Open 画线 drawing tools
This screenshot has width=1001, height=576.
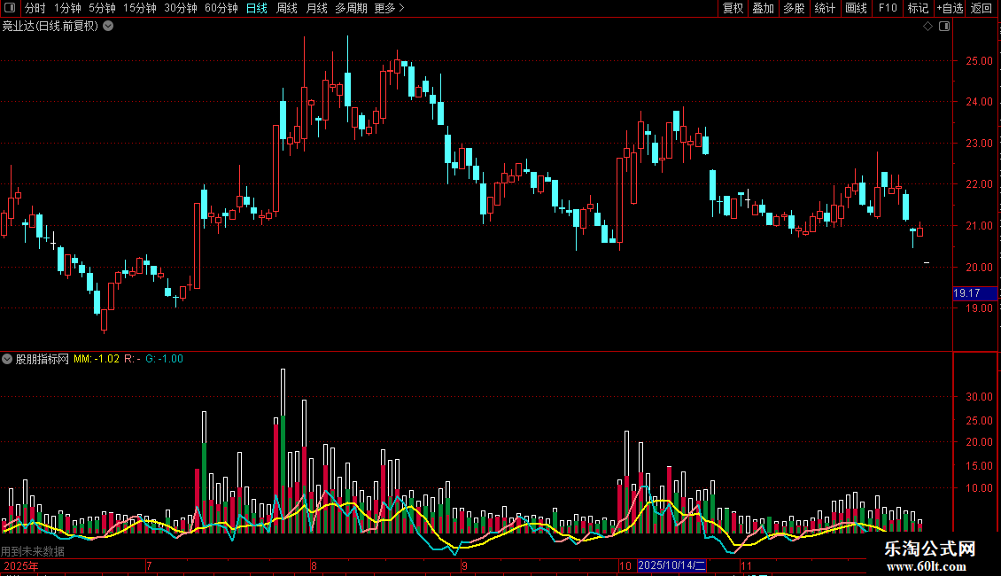pos(856,8)
